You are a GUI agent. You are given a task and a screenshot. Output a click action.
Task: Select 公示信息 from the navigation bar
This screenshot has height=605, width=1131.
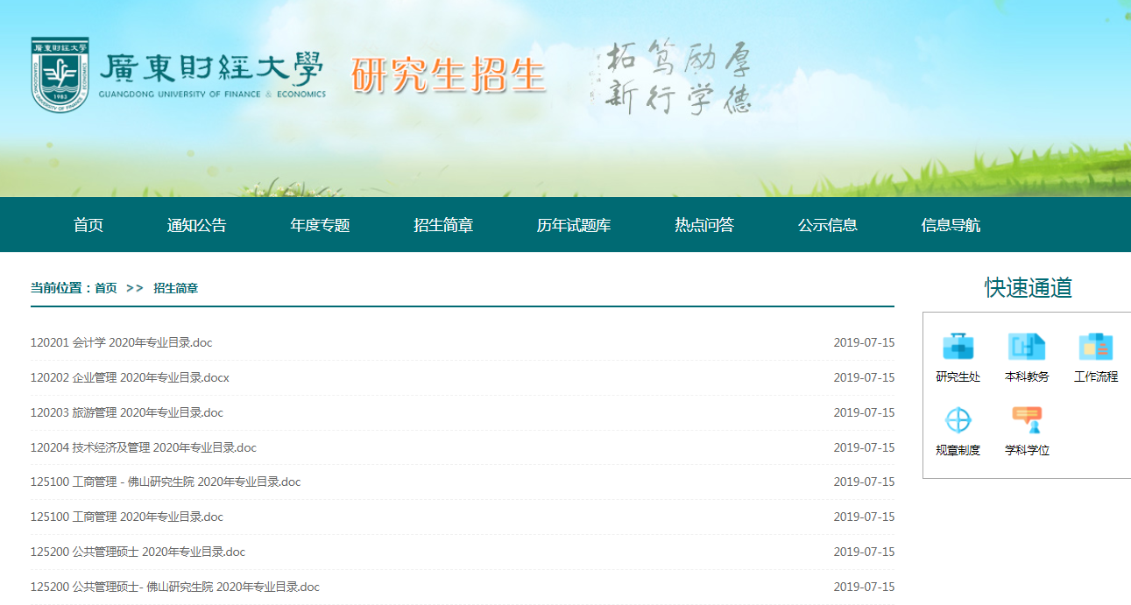[827, 225]
